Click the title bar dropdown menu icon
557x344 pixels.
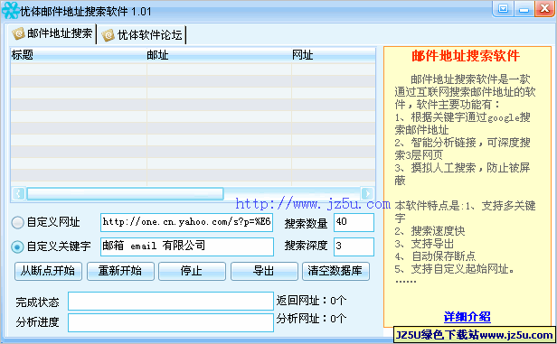pyautogui.click(x=503, y=8)
